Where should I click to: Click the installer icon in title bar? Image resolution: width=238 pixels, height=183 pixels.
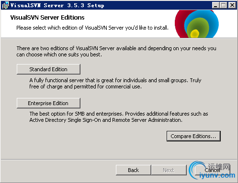click(x=5, y=5)
